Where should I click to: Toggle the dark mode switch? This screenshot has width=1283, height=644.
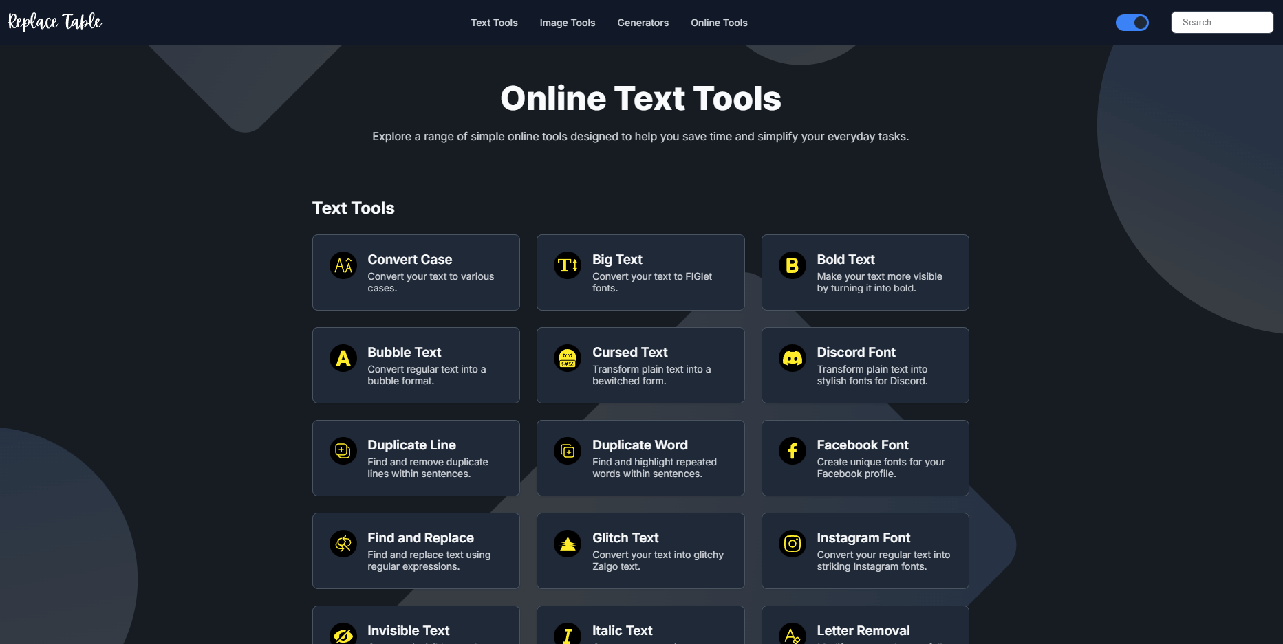pyautogui.click(x=1132, y=22)
